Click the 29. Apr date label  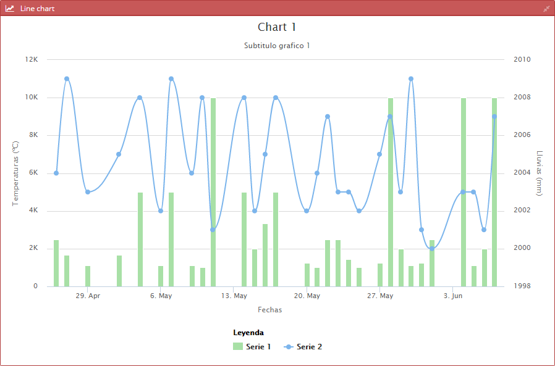point(88,296)
